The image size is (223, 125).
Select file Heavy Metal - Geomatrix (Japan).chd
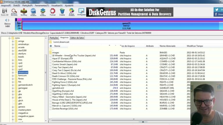click(x=69, y=97)
